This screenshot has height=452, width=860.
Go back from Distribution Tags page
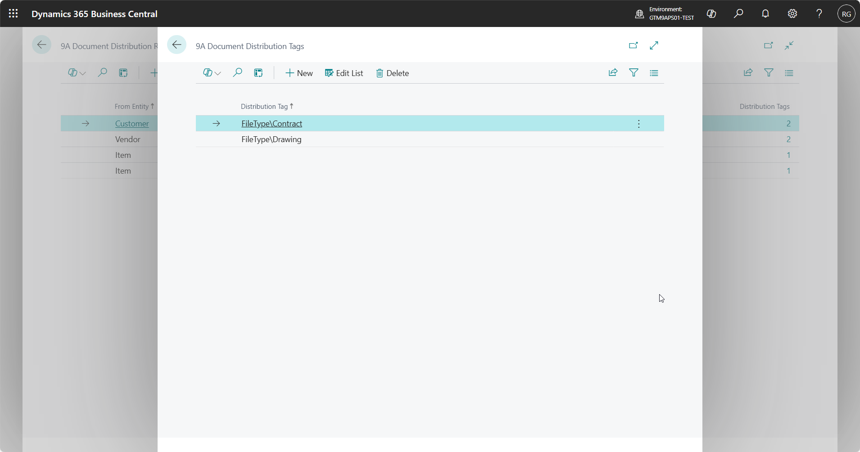pos(177,45)
